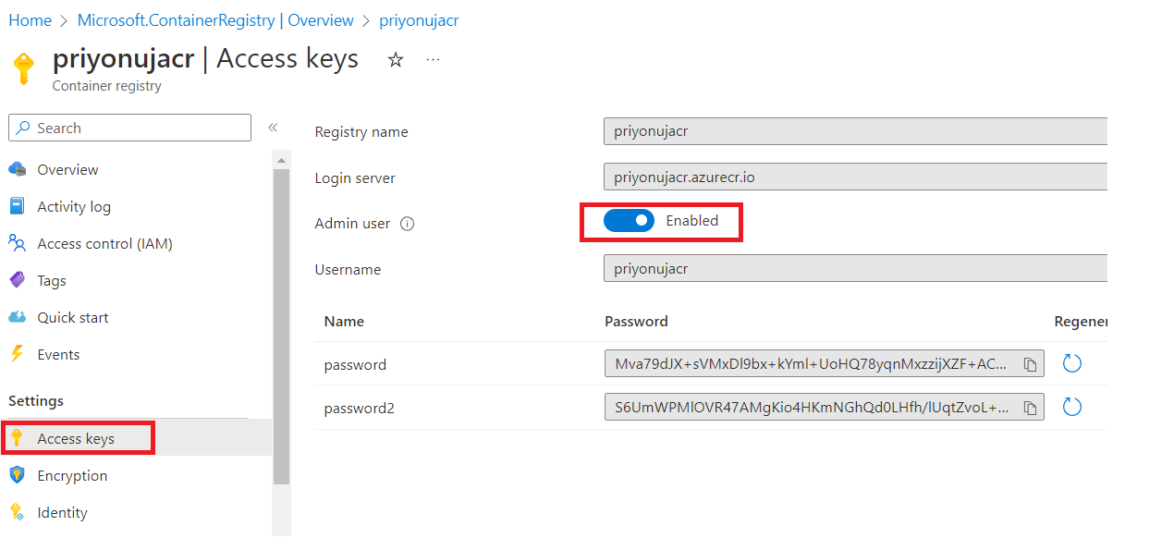Click the Login server text field

click(x=855, y=177)
